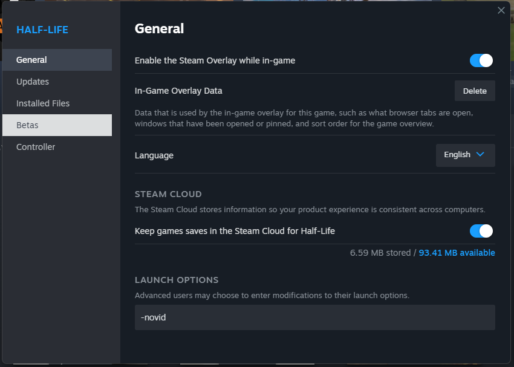514x367 pixels.
Task: Click the Language setting label
Action: (x=154, y=155)
